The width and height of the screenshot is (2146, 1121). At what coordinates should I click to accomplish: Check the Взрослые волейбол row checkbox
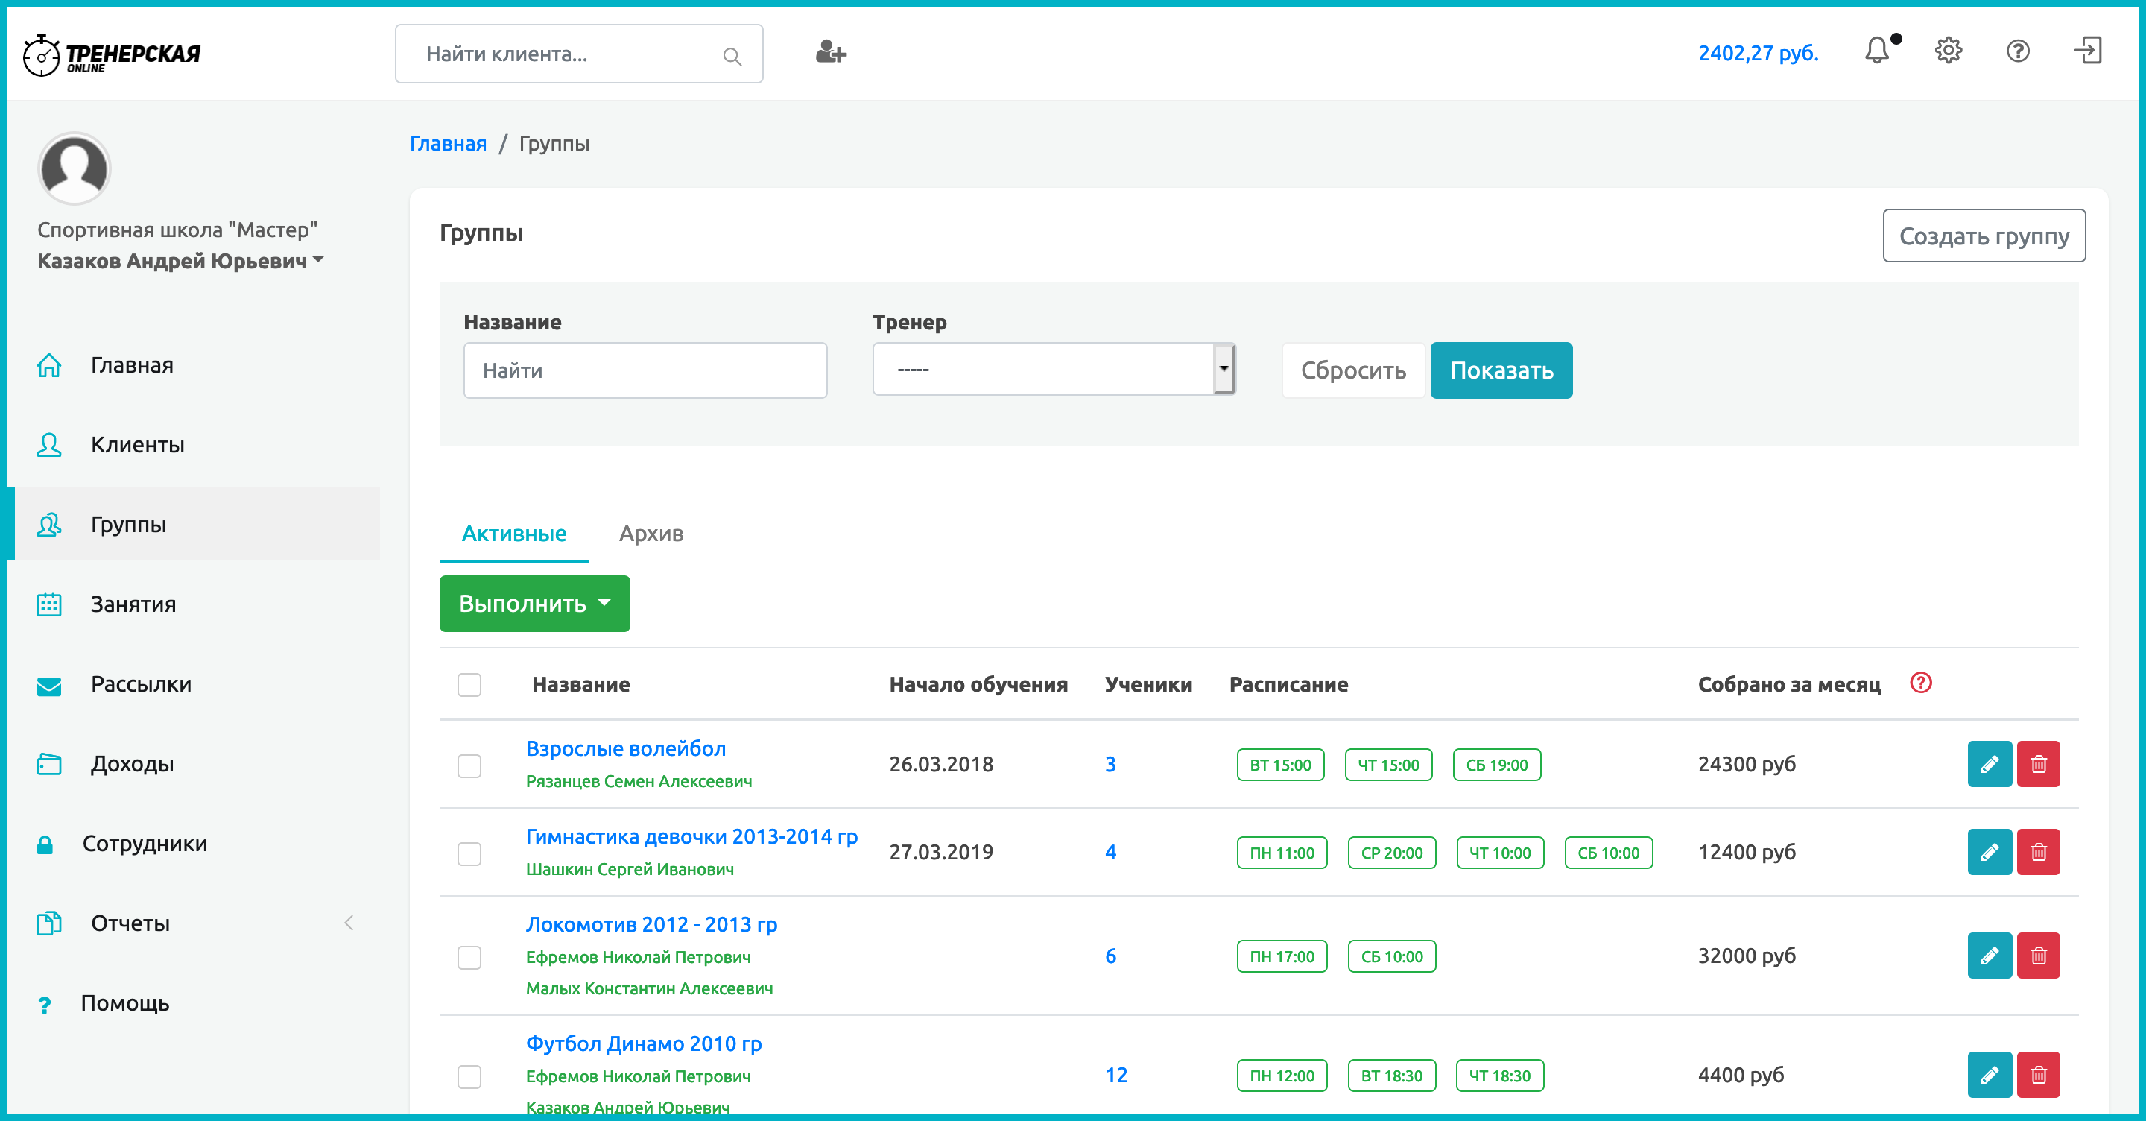pos(469,765)
